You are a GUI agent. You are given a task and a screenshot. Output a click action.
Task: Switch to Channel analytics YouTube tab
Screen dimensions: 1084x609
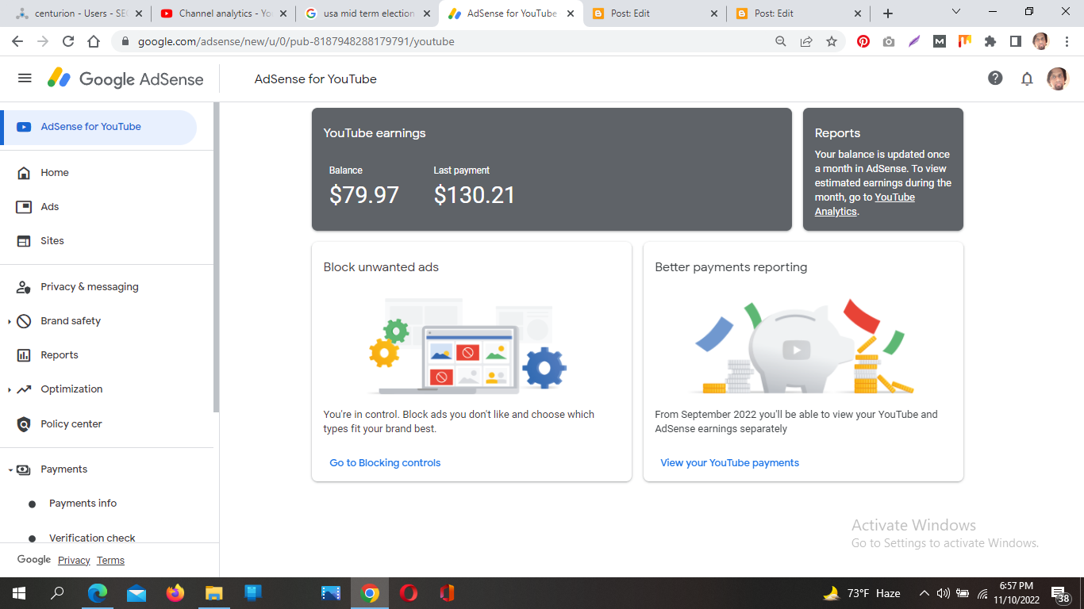pos(224,13)
